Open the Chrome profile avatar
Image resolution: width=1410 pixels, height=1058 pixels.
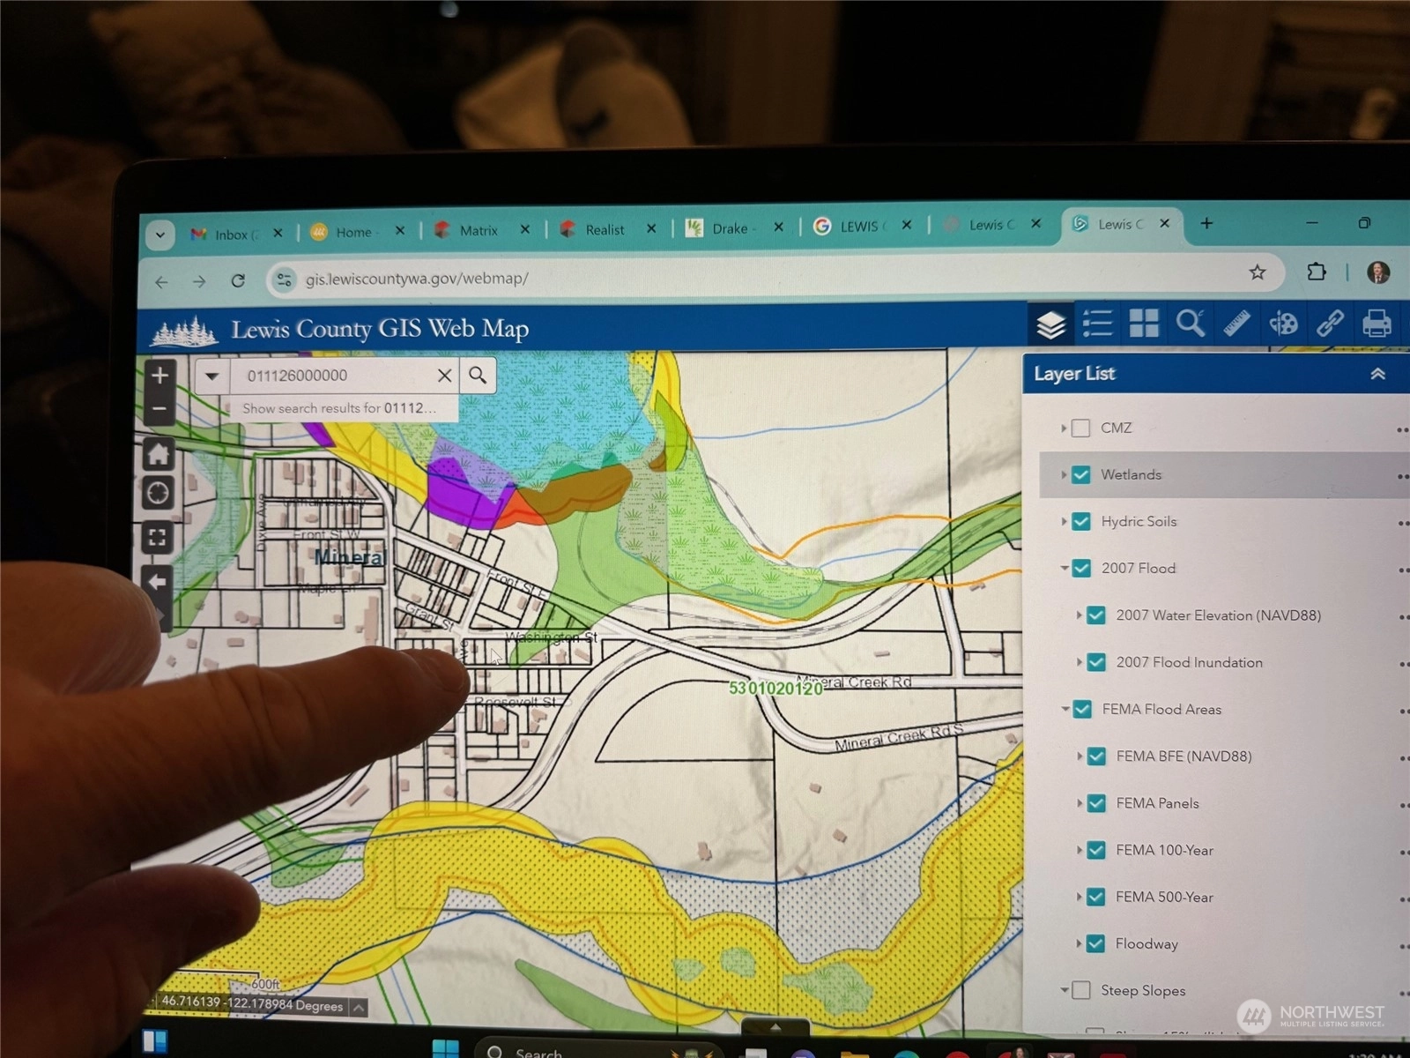click(x=1379, y=272)
